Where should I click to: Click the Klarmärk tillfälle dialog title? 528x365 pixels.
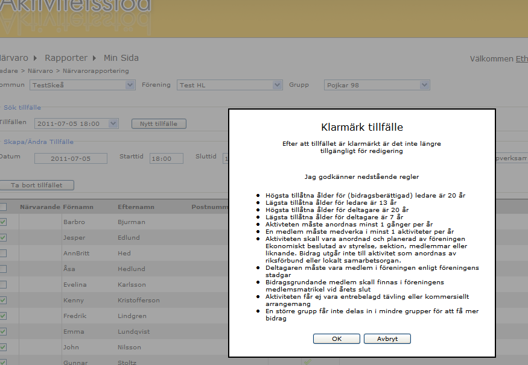click(x=362, y=127)
